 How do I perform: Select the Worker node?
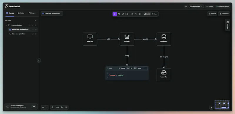(127, 39)
